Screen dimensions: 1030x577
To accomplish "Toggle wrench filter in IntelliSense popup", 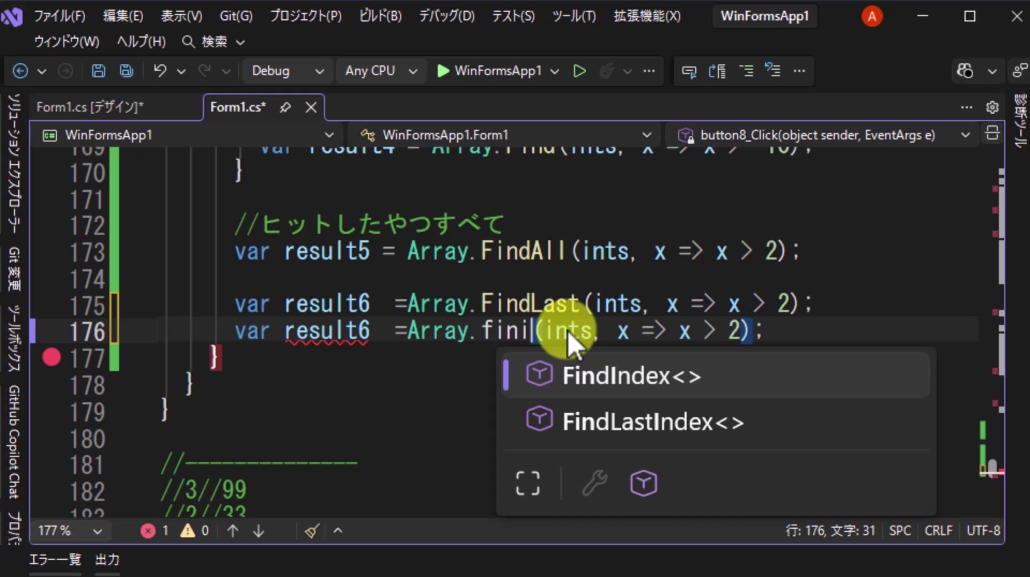I will 594,483.
